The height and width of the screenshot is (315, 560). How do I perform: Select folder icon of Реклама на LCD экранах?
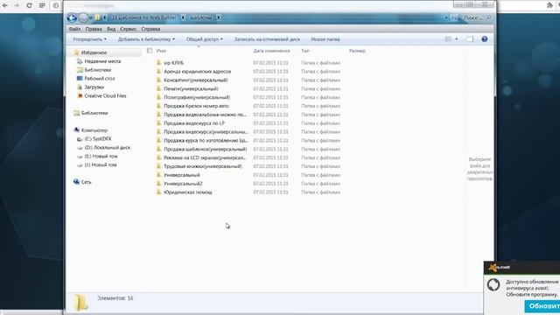[159, 157]
